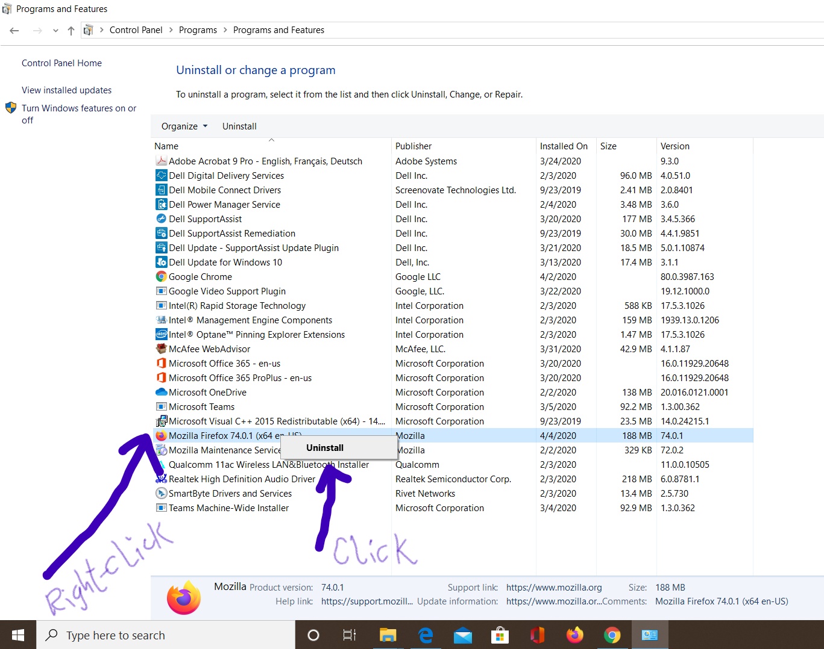Screen dimensions: 824x649
Task: Click the Mozilla Firefox icon in the list
Action: point(161,435)
